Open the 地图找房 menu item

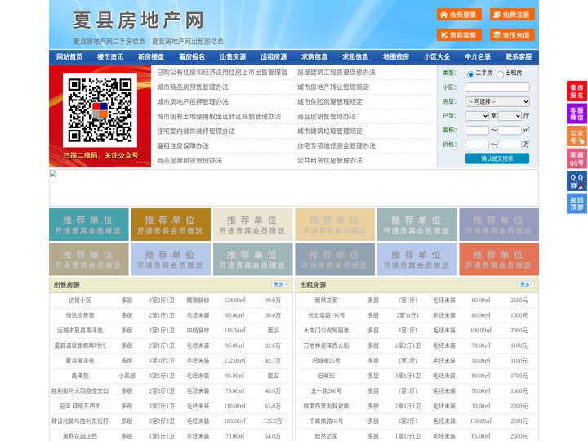pyautogui.click(x=396, y=57)
